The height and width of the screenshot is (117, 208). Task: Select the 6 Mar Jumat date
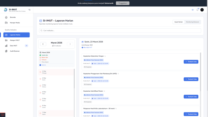coord(56,106)
